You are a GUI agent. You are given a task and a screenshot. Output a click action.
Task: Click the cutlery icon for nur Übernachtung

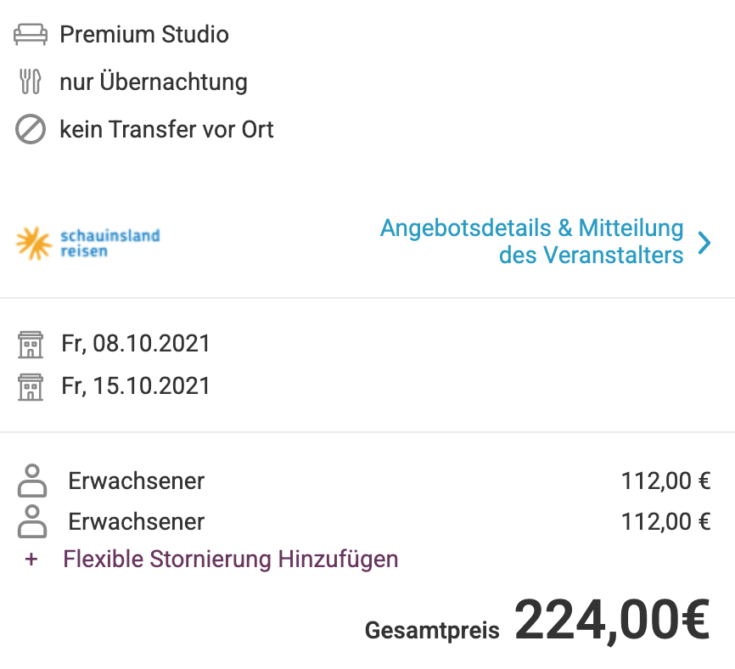point(31,82)
